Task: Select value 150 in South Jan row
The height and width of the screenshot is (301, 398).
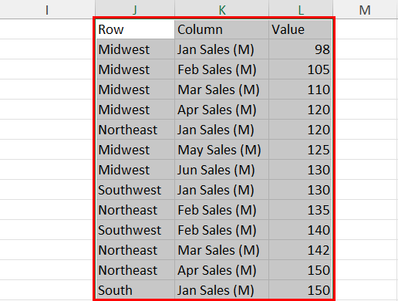Action: [x=300, y=290]
